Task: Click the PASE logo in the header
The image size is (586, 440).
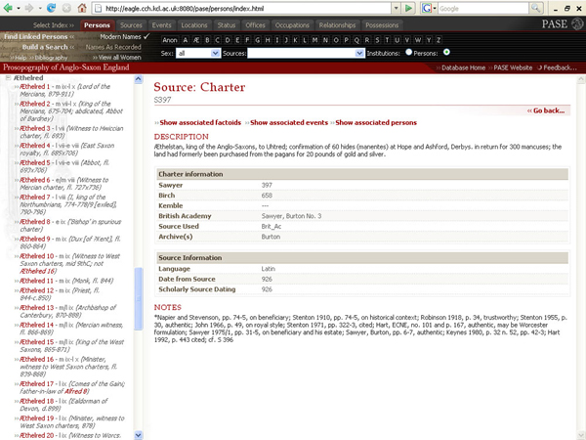Action: click(560, 23)
